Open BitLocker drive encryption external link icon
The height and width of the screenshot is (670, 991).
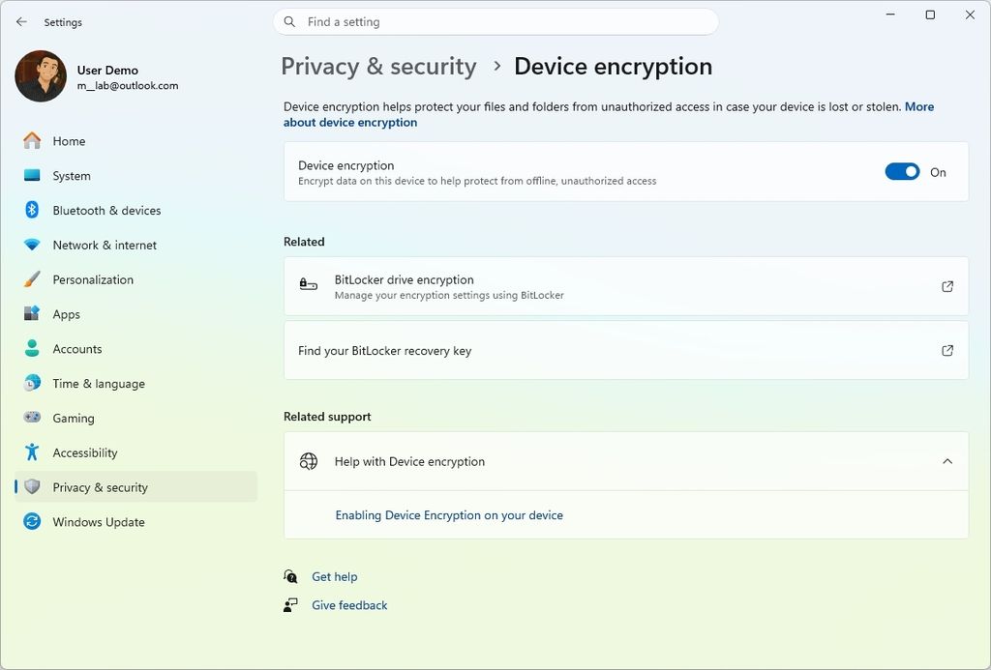point(947,286)
